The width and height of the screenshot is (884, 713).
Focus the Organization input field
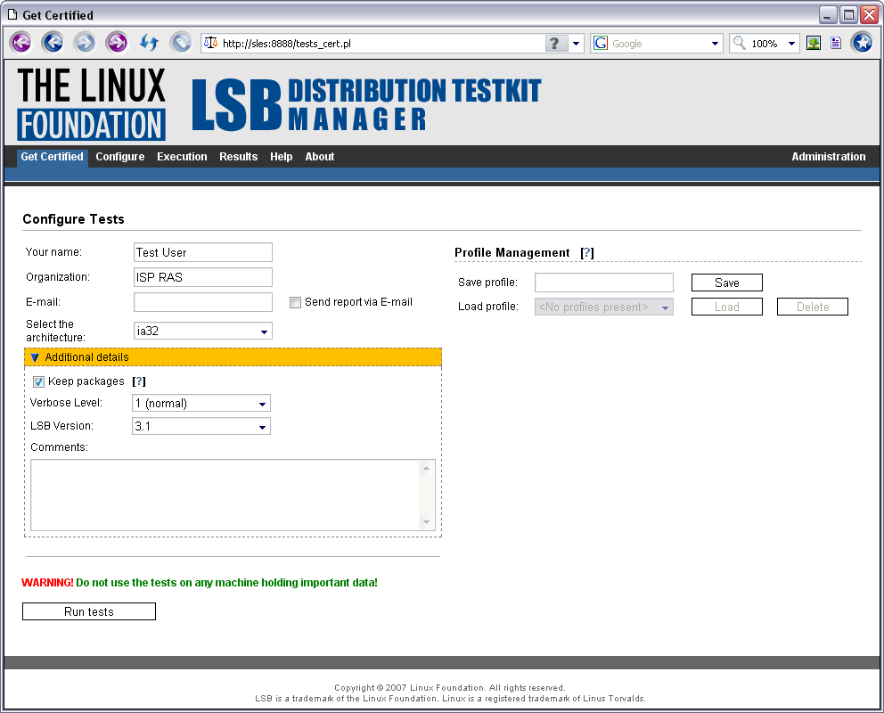[203, 277]
